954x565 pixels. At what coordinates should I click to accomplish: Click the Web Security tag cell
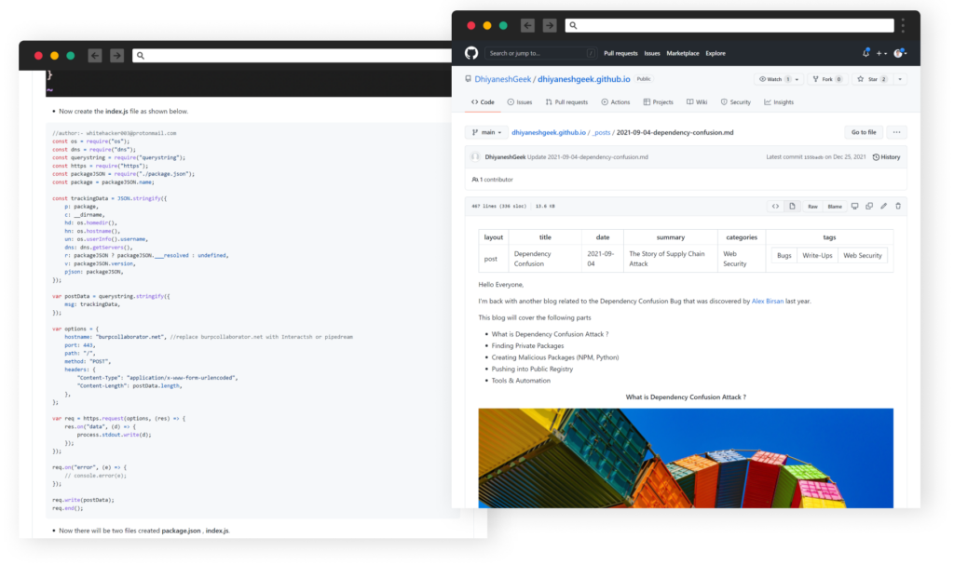click(862, 255)
